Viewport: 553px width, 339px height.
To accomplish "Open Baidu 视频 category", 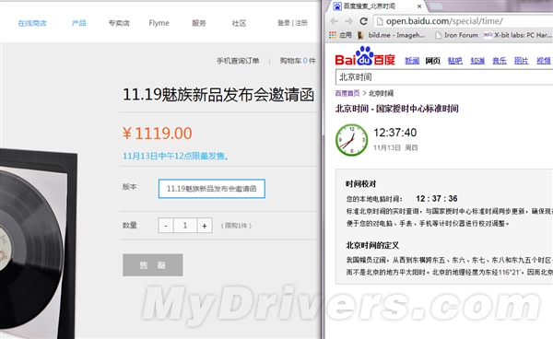I will pyautogui.click(x=544, y=61).
